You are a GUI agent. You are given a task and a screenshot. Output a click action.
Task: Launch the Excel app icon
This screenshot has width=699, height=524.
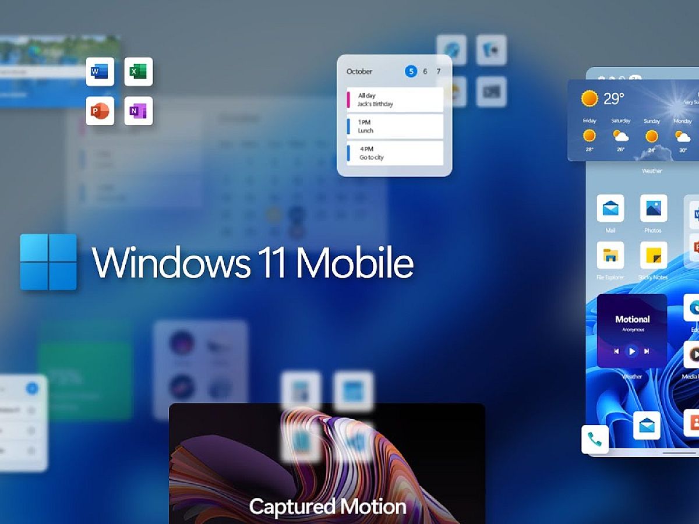pyautogui.click(x=138, y=72)
